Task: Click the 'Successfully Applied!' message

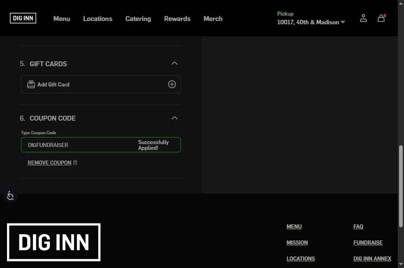Action: (153, 145)
